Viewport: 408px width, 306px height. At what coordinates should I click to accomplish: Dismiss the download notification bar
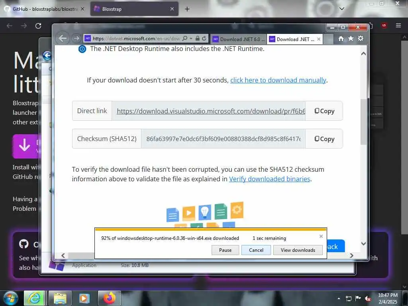321,236
